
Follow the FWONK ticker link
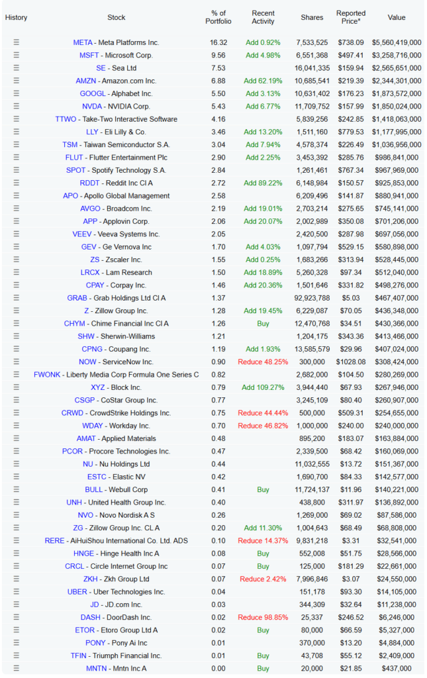click(47, 375)
